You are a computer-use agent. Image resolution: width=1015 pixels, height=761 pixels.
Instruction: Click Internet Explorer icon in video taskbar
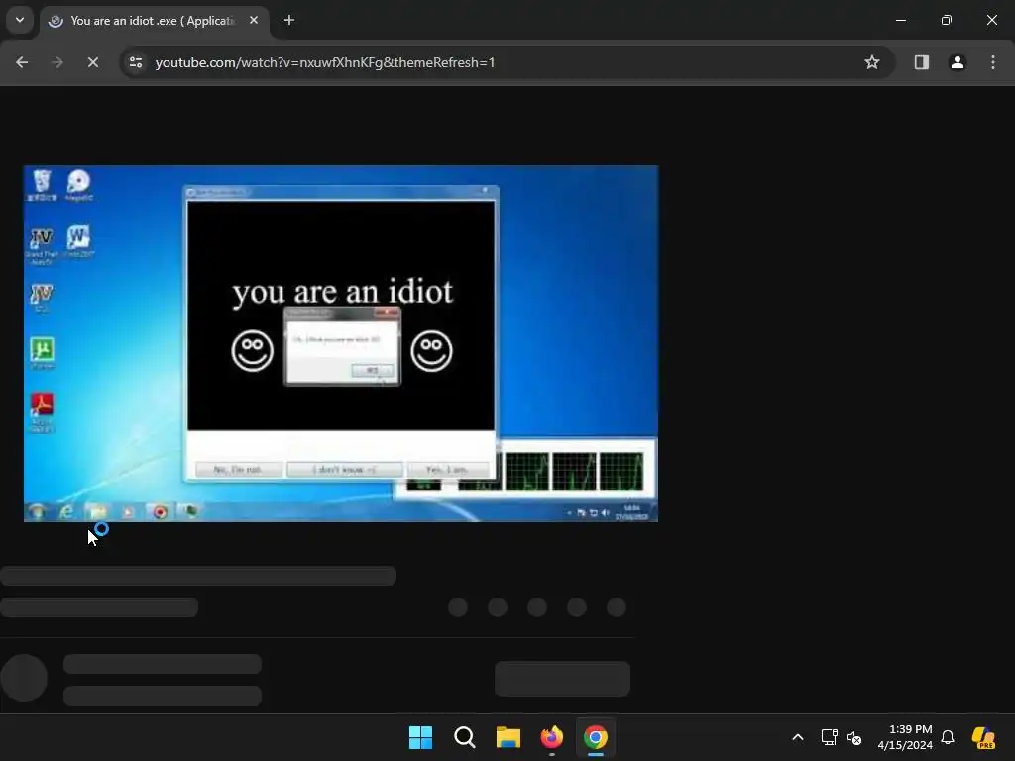pos(66,512)
